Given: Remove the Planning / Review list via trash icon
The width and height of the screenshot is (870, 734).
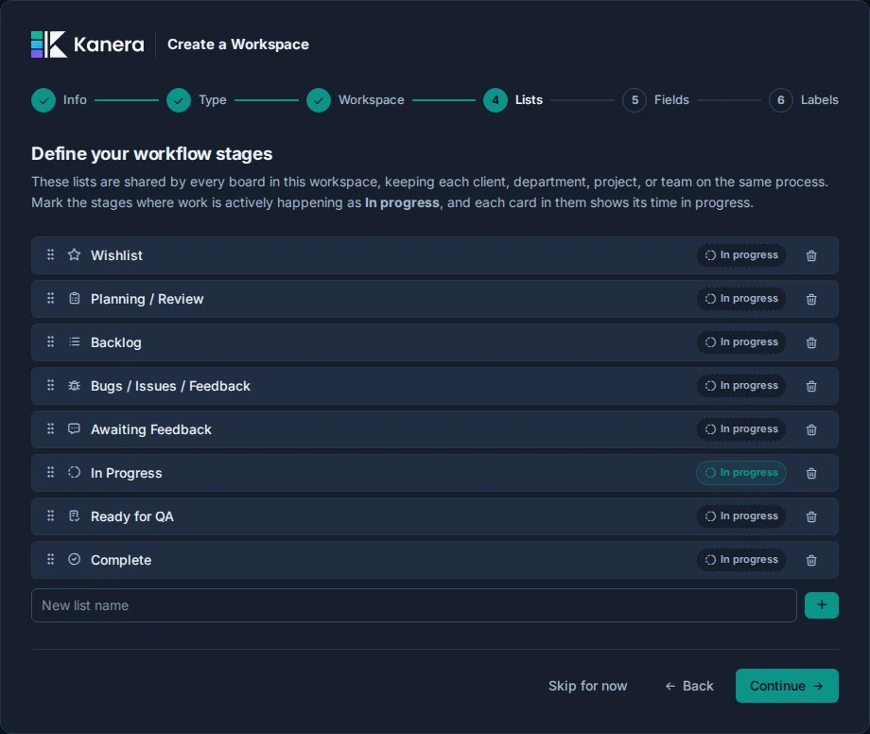Looking at the screenshot, I should point(811,299).
